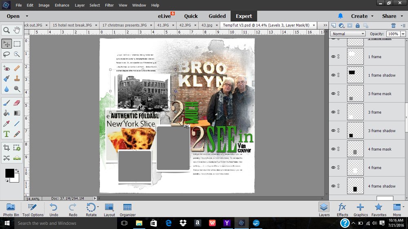Hide the 1 frame shadow layer
This screenshot has height=229, width=408.
pos(333,75)
